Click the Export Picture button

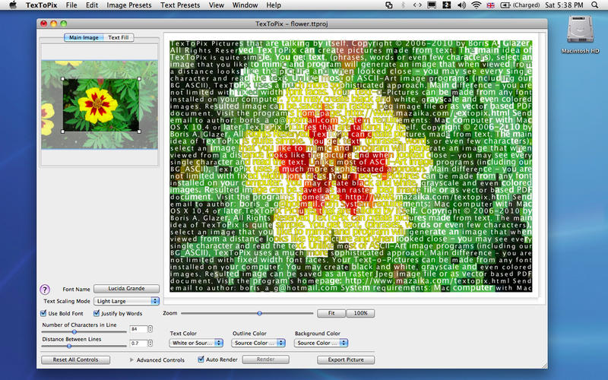[x=345, y=359]
